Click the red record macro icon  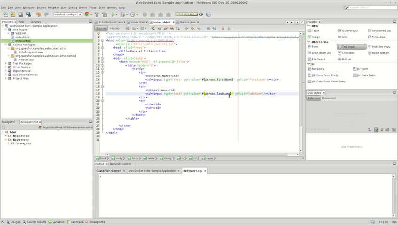click(x=222, y=28)
